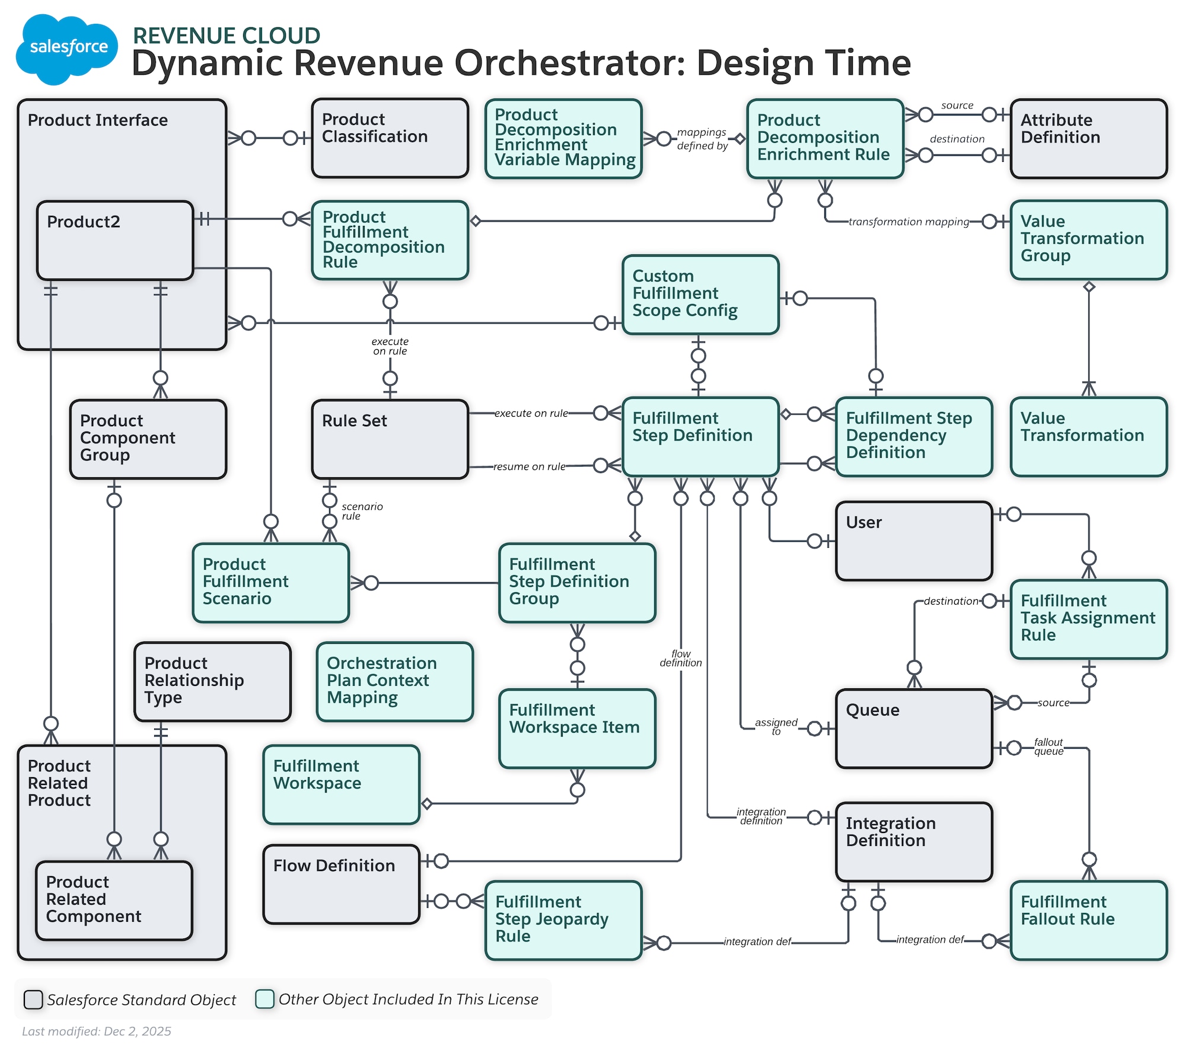Screen dimensions: 1186x1057
Task: Select the Value Transformation Group entity
Action: [x=1088, y=239]
